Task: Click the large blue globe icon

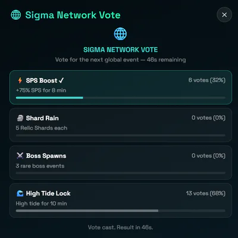Action: [120, 34]
